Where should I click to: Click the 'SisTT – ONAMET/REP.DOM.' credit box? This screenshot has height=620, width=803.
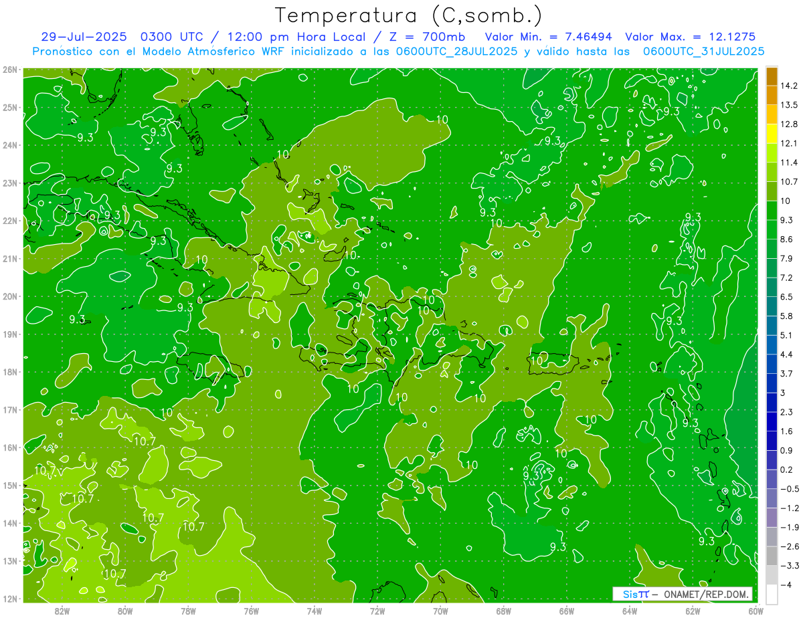(683, 594)
